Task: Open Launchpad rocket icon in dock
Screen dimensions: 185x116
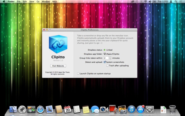Action: pos(22,109)
